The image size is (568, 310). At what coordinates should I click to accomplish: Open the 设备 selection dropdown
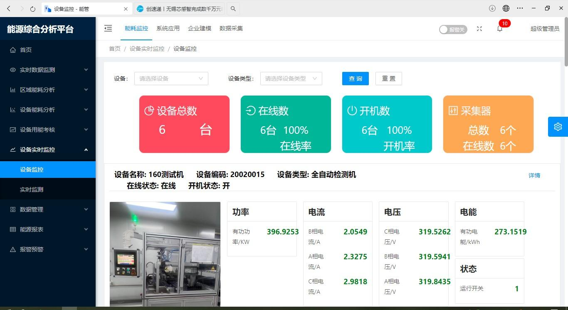coord(171,79)
